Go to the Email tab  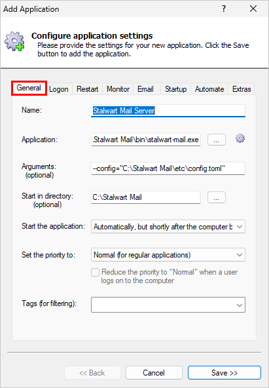point(145,89)
